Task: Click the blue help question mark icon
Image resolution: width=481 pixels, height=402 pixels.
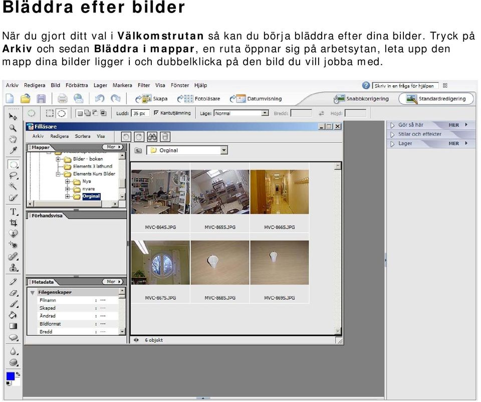Action: point(366,85)
